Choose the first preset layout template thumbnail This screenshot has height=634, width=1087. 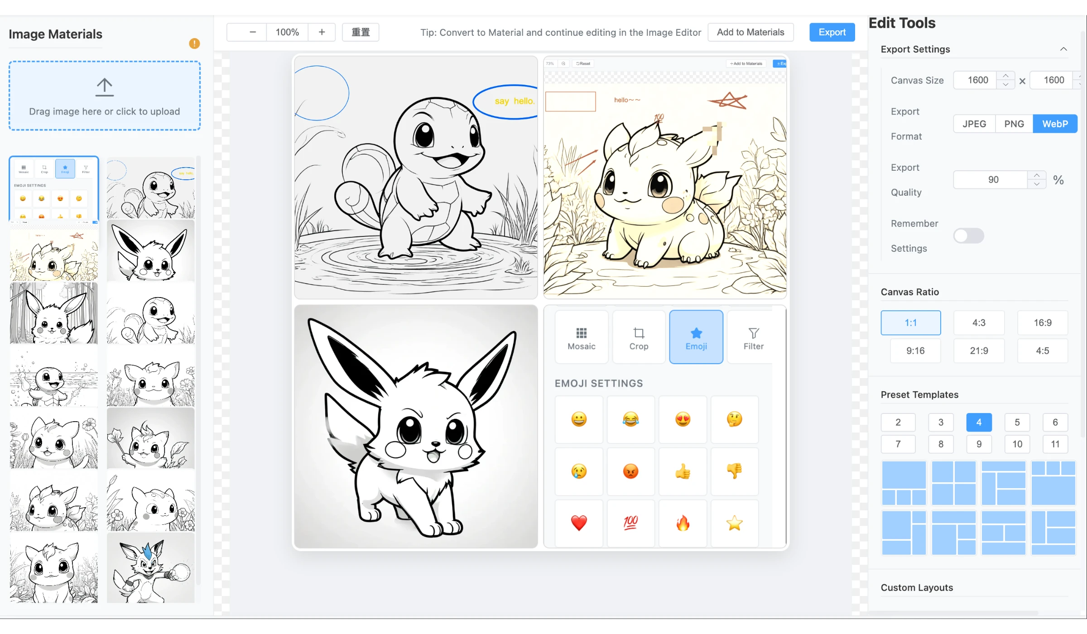[x=904, y=483]
